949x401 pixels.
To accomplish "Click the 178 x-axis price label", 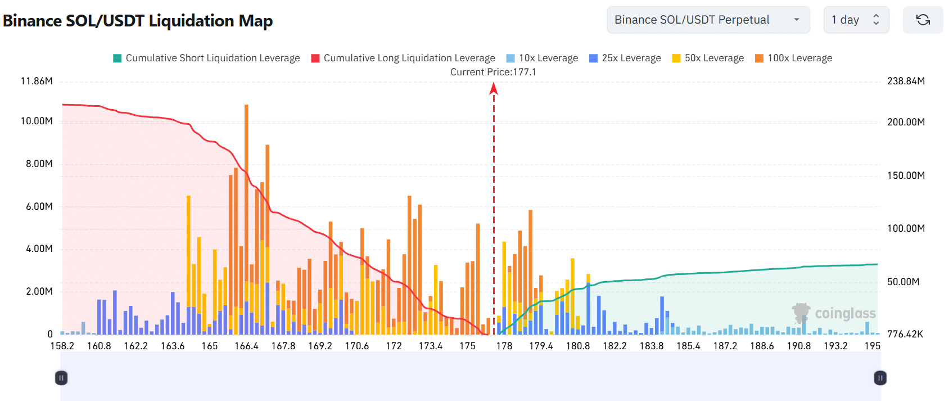I will pyautogui.click(x=504, y=346).
